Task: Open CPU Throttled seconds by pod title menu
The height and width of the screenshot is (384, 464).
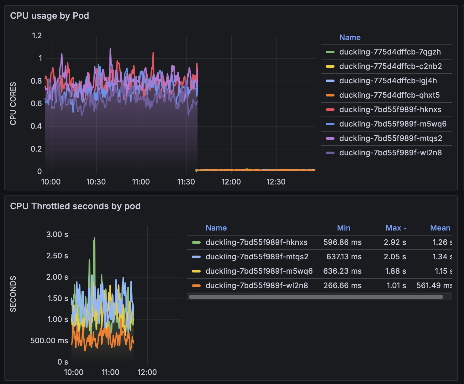Action: [75, 206]
